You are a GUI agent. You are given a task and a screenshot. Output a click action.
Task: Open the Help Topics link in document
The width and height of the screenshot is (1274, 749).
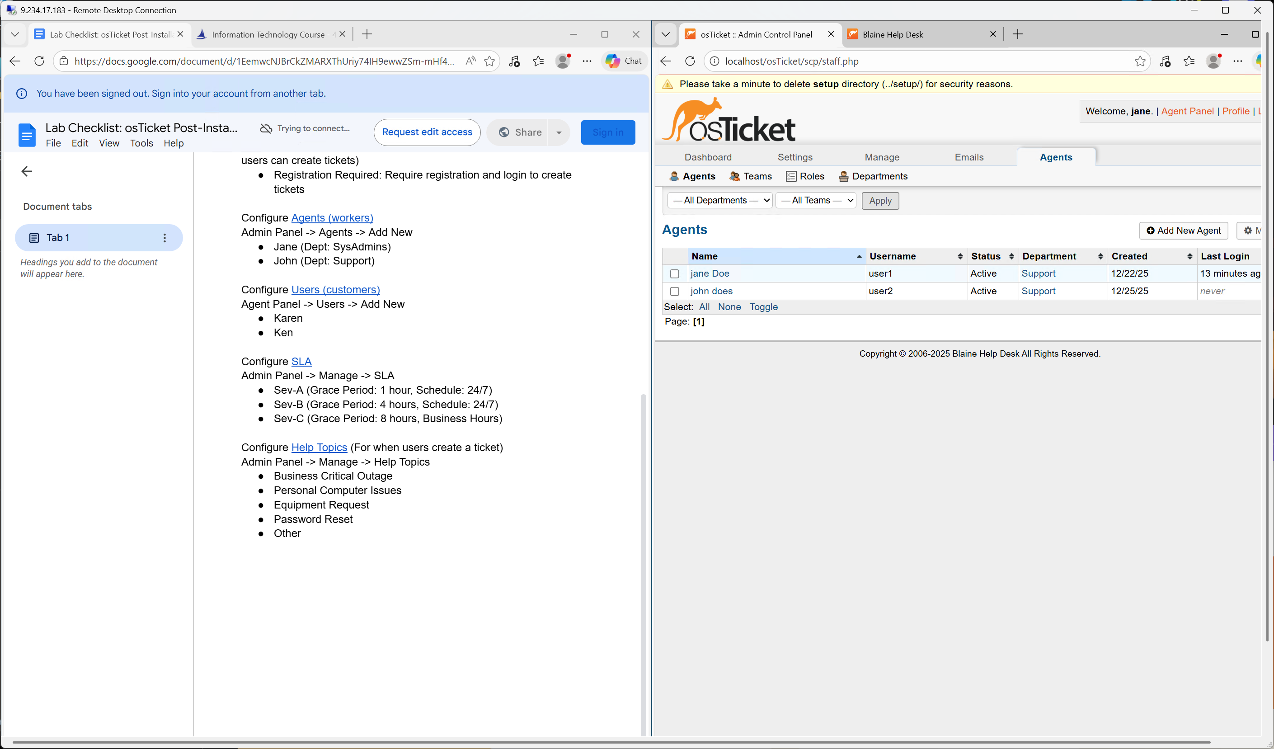[x=319, y=448]
